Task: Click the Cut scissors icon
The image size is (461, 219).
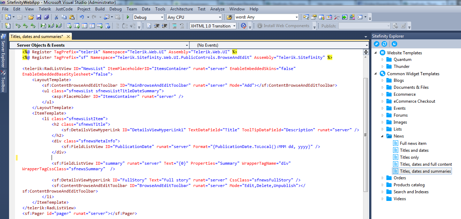Action: point(56,17)
